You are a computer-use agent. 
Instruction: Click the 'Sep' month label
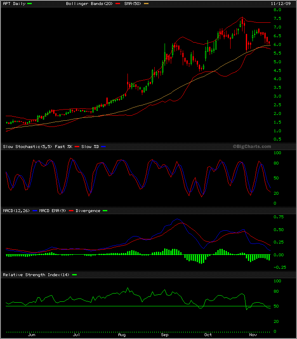165,335
